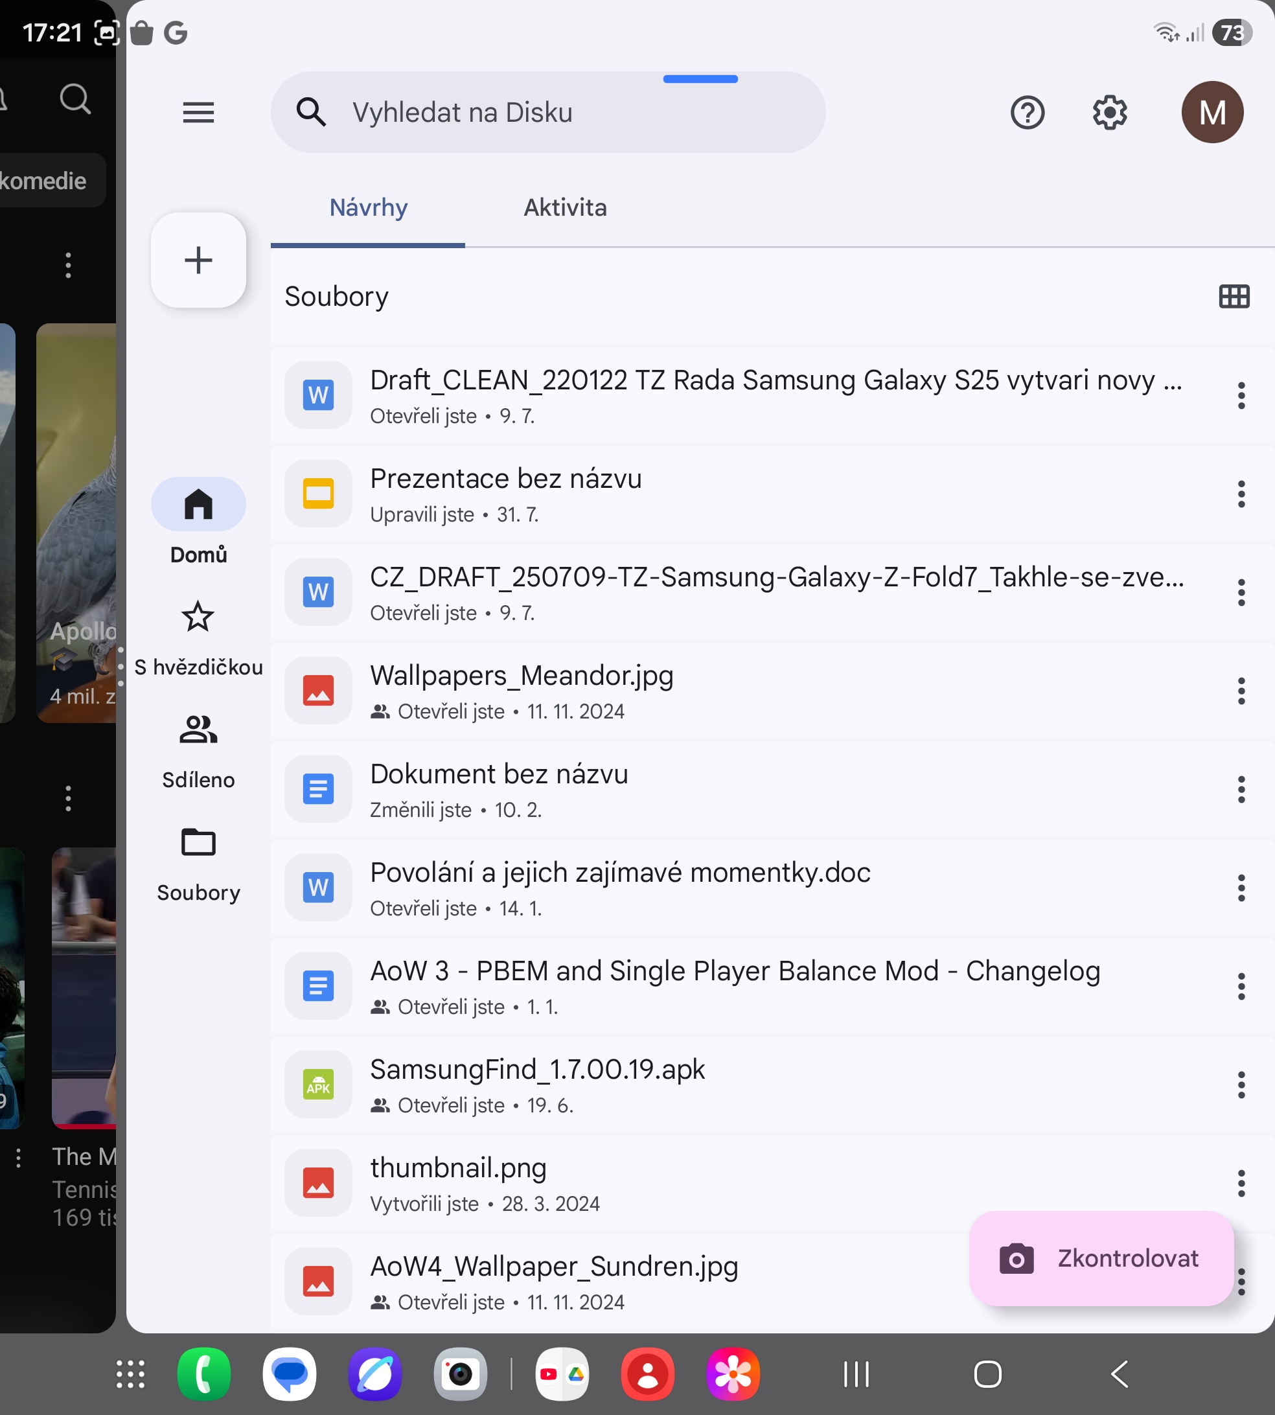Viewport: 1275px width, 1415px height.
Task: Click image icon of Wallpapers_Meandor.jpg
Action: pyautogui.click(x=318, y=690)
